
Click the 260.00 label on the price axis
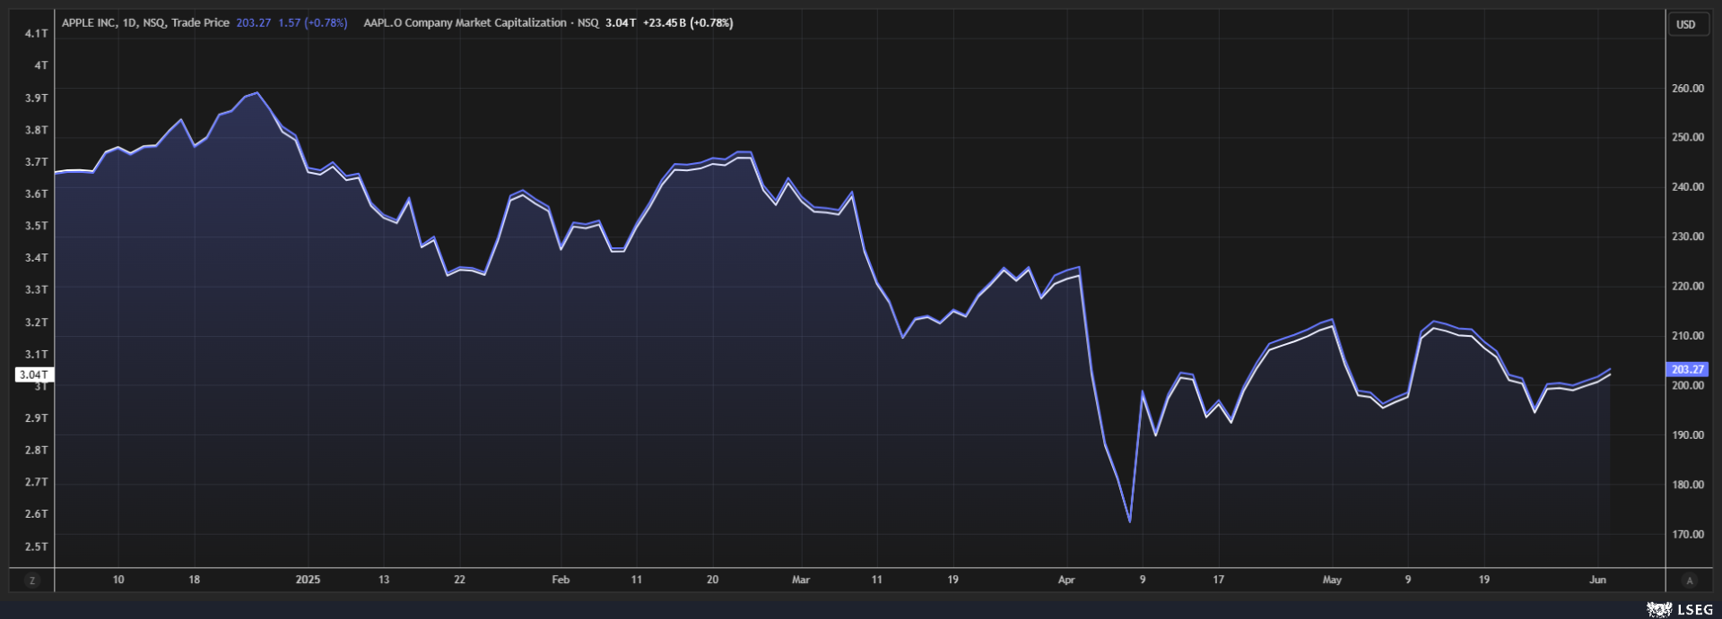click(1688, 89)
